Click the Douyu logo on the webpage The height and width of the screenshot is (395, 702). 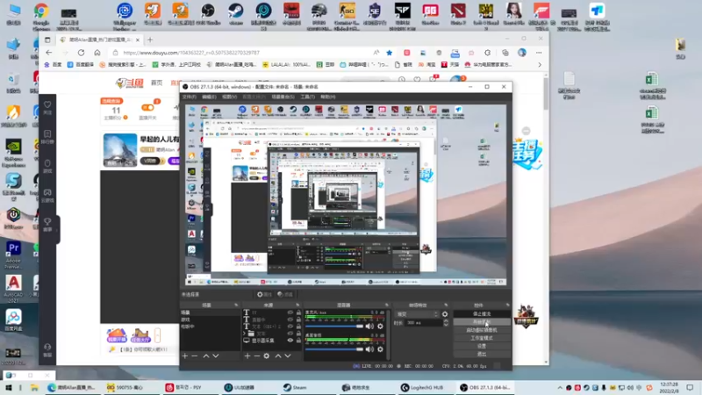coord(129,83)
